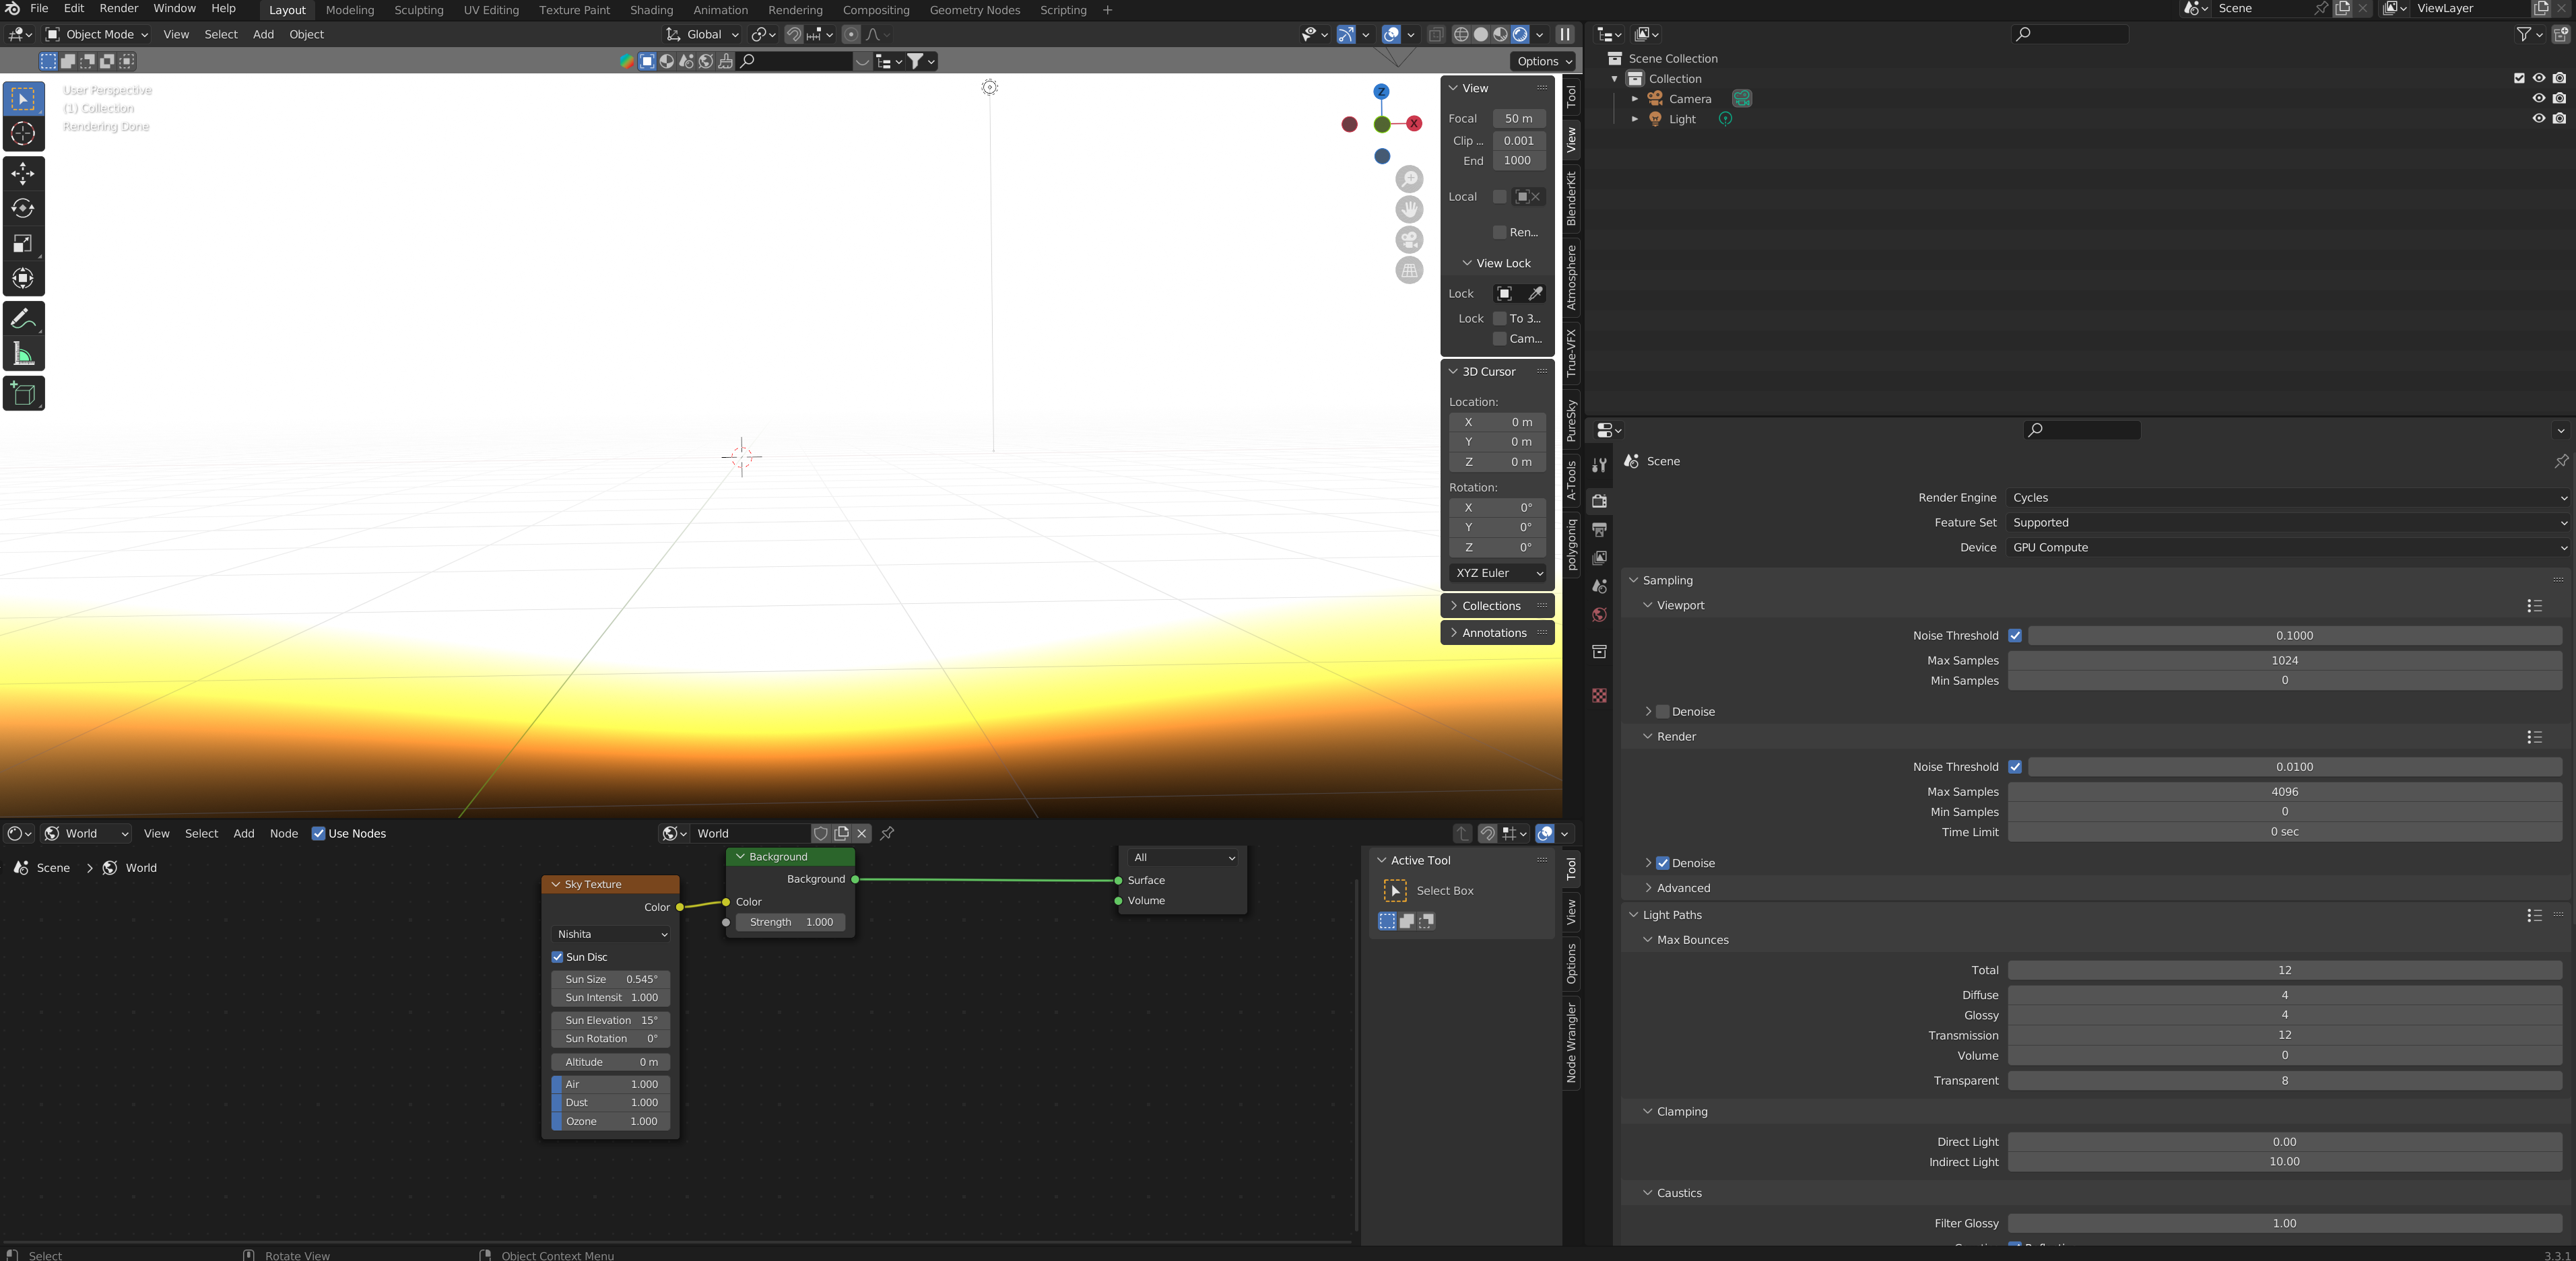Click the Options button in viewport
2576x1261 pixels.
(1541, 61)
